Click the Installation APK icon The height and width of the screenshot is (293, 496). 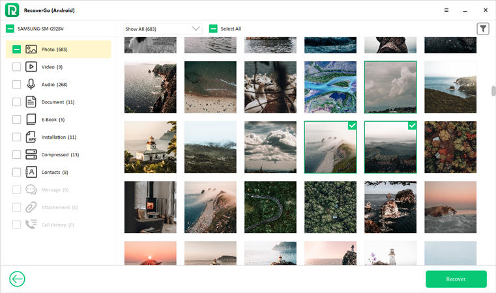[x=31, y=137]
